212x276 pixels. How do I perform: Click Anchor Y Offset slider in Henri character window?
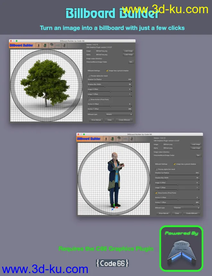(177, 205)
